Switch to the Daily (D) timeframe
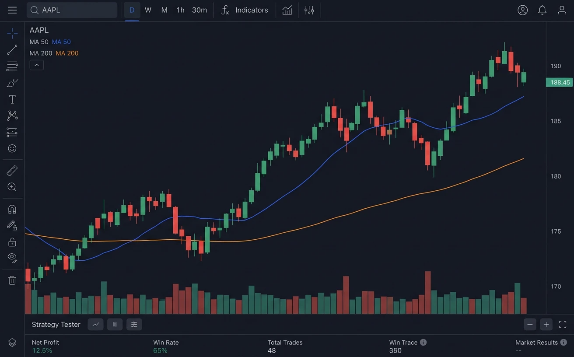574x357 pixels. click(x=132, y=10)
